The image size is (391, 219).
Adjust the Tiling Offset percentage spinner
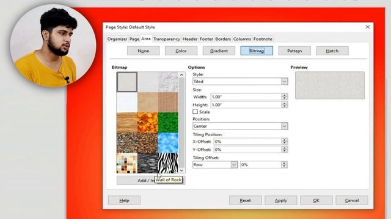pos(284,165)
